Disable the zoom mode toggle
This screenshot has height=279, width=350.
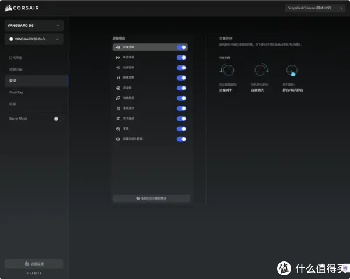pos(181,128)
